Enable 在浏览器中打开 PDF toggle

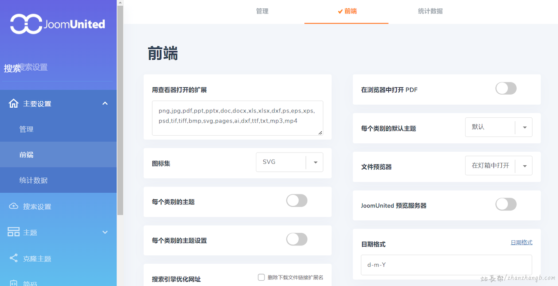click(506, 89)
